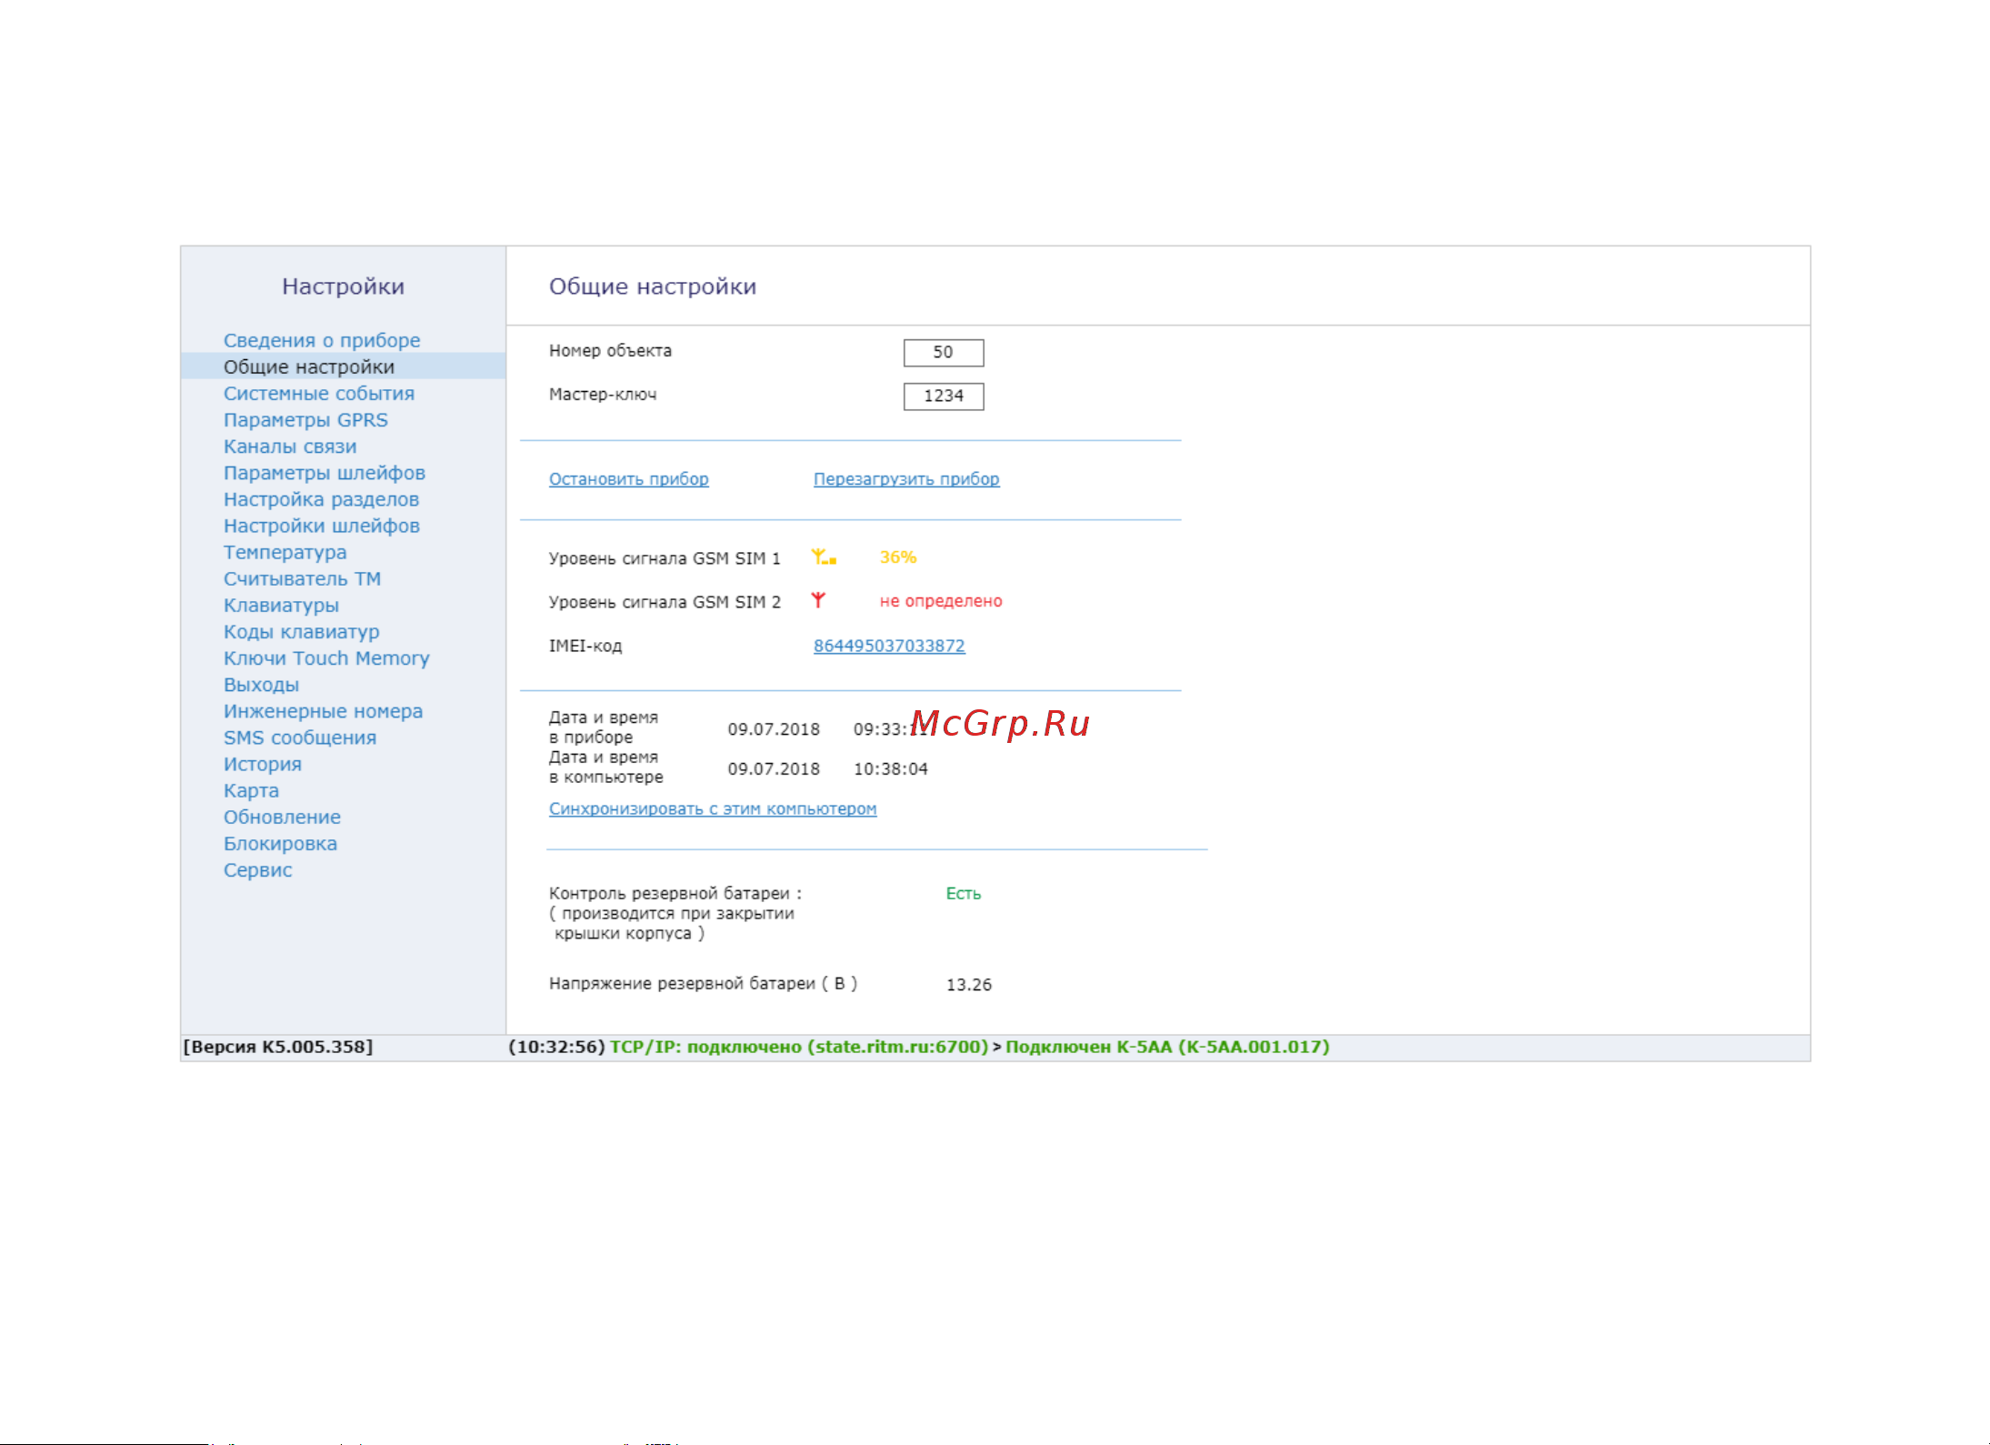Go to Температура settings
Viewport: 1990px width, 1445px height.
click(x=285, y=552)
